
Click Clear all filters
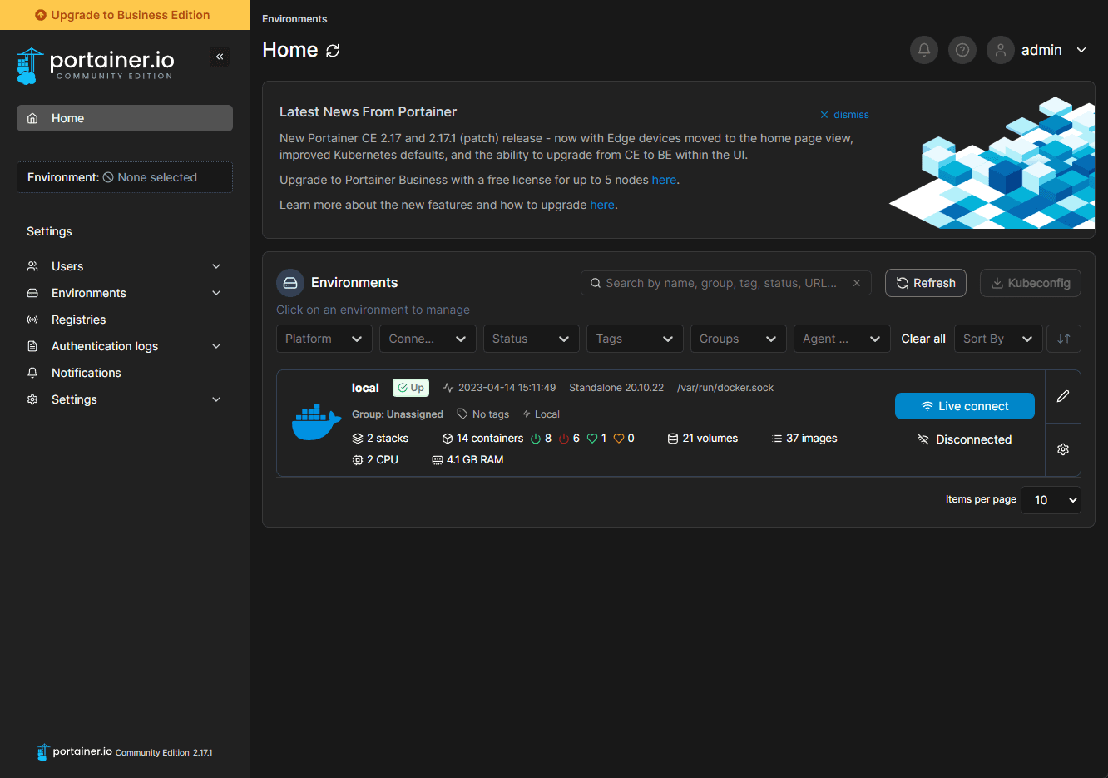point(923,339)
